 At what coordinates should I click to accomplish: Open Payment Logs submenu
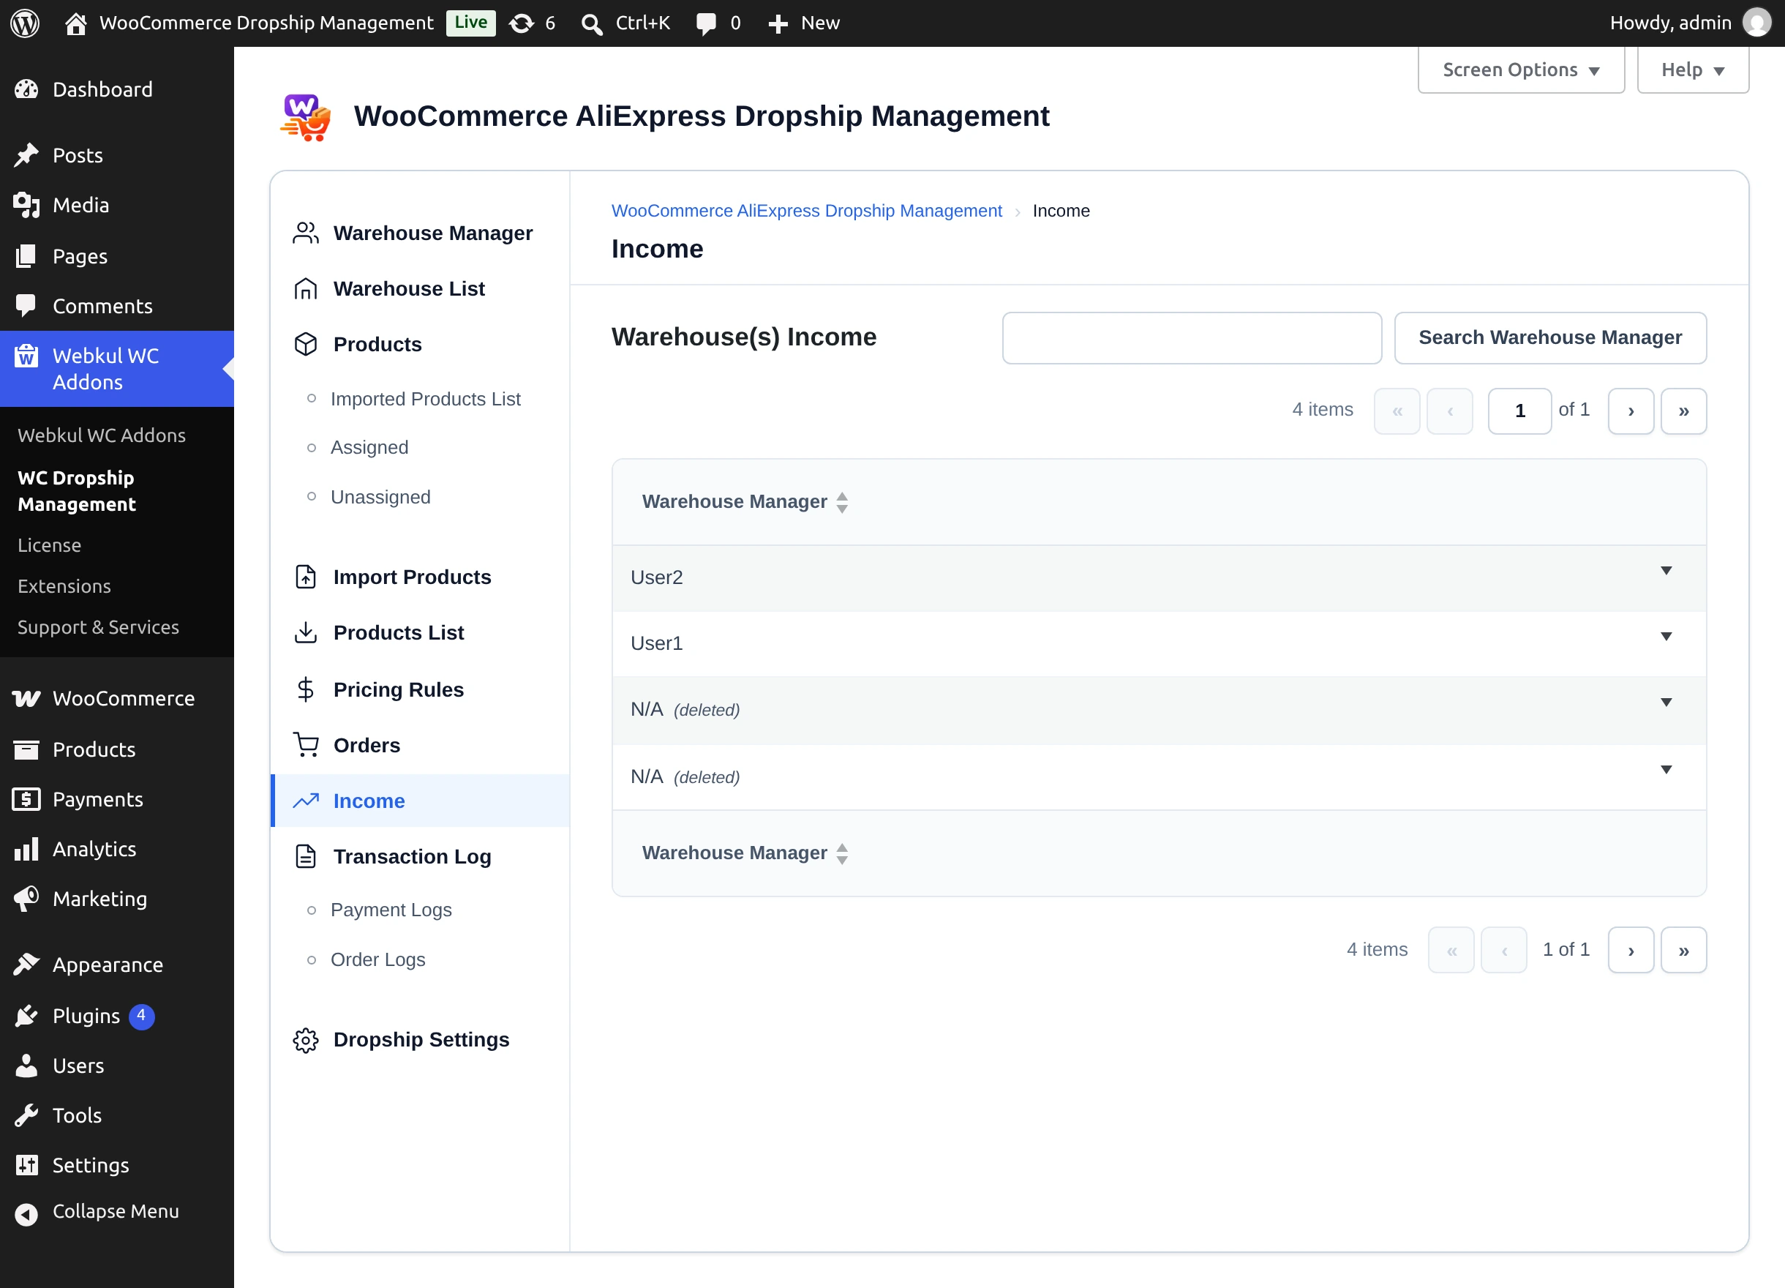pyautogui.click(x=391, y=910)
